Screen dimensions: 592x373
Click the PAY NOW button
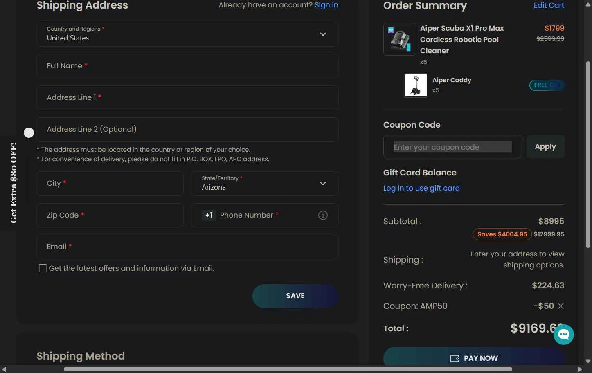pyautogui.click(x=474, y=357)
